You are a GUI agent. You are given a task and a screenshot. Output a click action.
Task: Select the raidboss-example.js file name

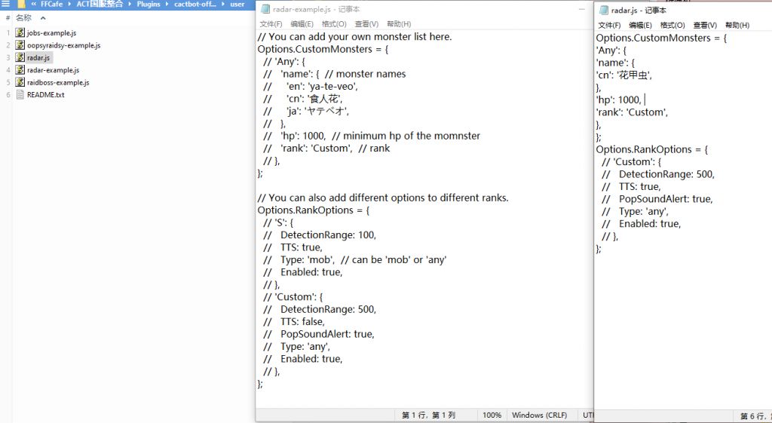pyautogui.click(x=58, y=82)
